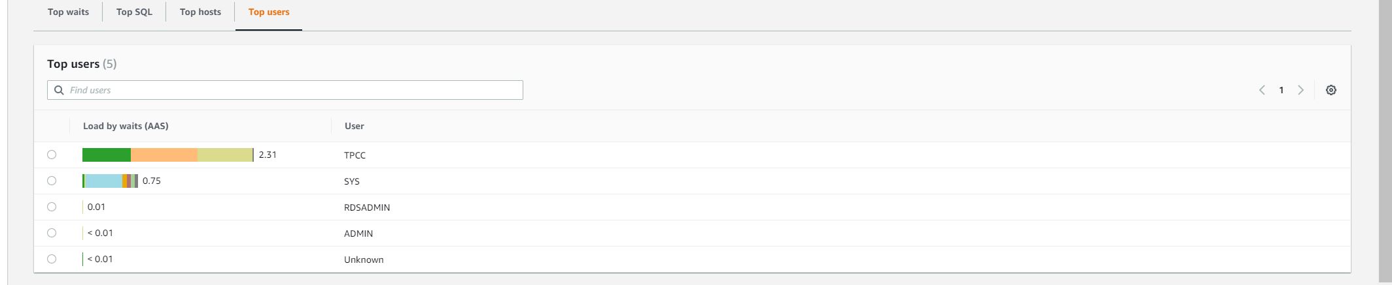Select the TPCC user radio button

[52, 155]
